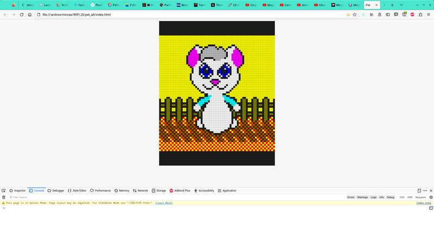The width and height of the screenshot is (434, 244).
Task: Reload the page
Action: coord(22,15)
